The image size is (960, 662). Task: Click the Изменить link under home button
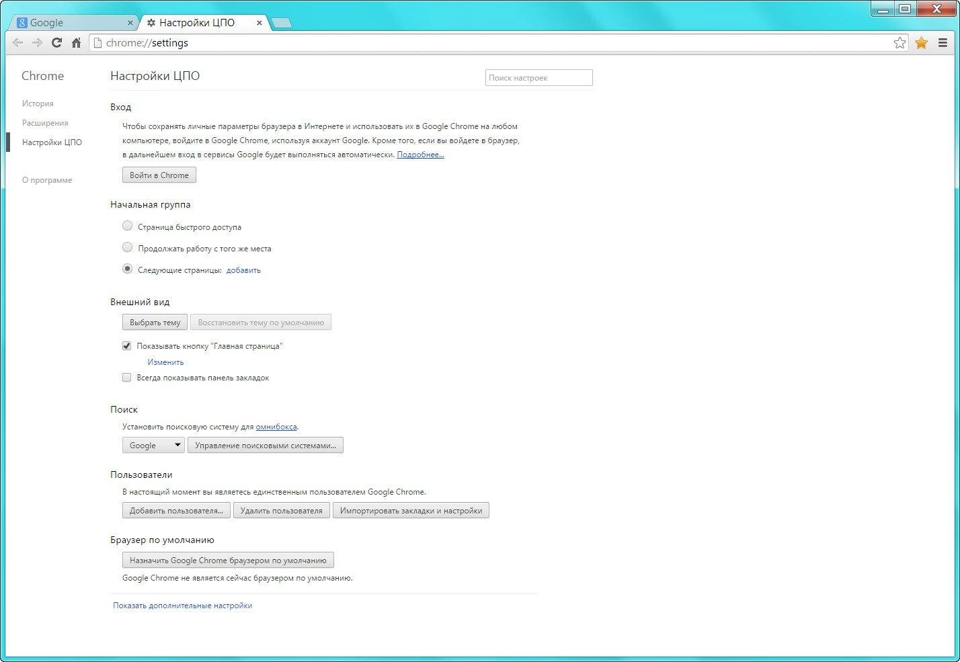pos(165,362)
